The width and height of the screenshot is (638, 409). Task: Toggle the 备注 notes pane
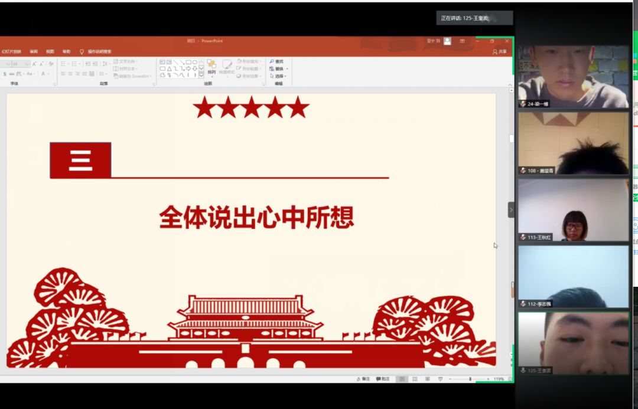363,379
